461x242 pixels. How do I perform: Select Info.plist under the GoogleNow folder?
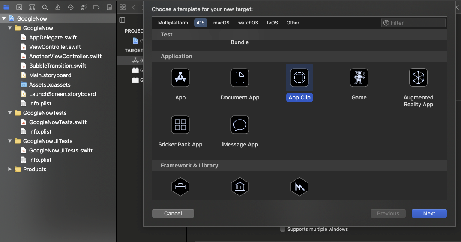pos(40,103)
